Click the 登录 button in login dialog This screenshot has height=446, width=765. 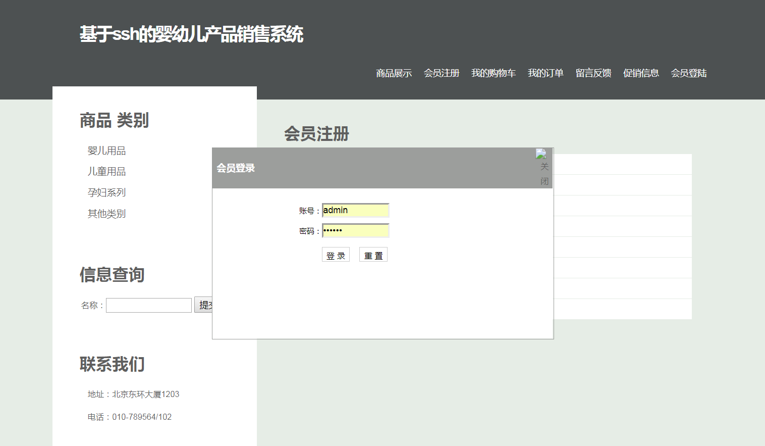pos(336,255)
